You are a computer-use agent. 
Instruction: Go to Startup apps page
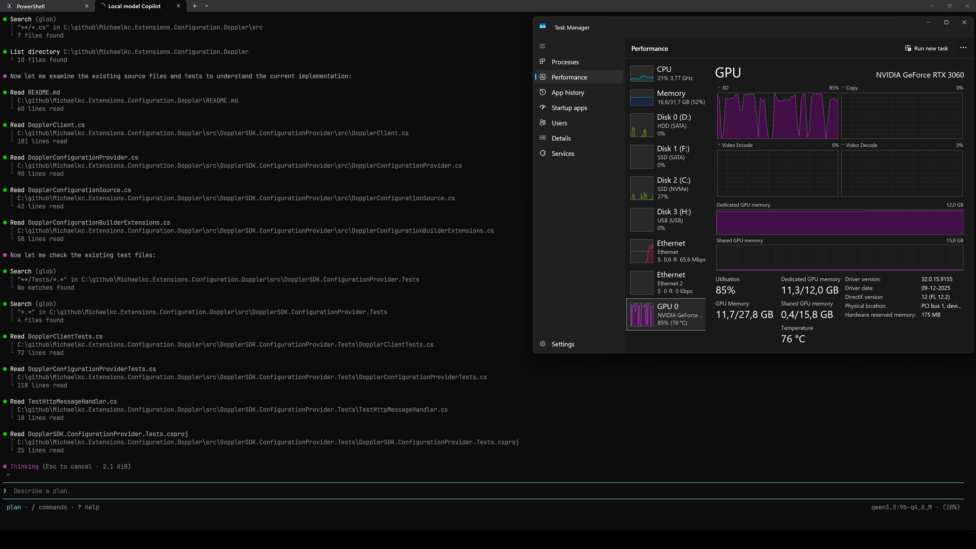tap(579, 108)
